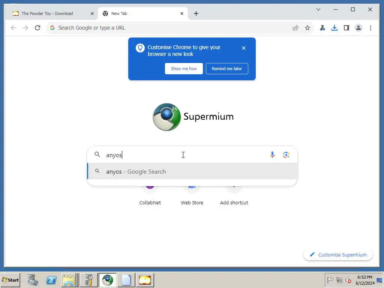The image size is (384, 288).
Task: Open the CollabNet shortcut
Action: (x=150, y=196)
